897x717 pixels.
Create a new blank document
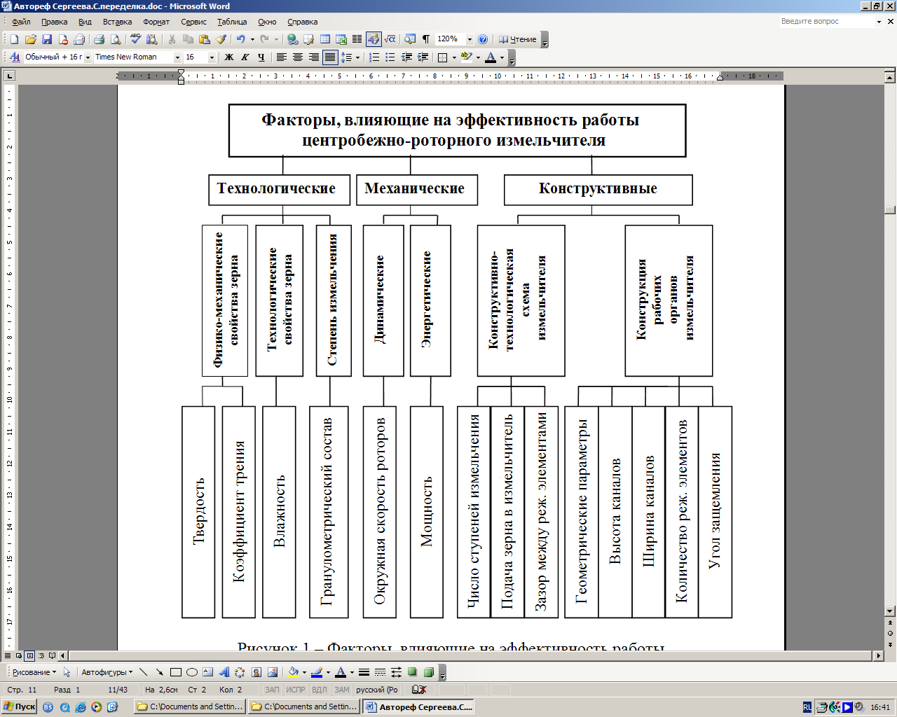[x=14, y=39]
